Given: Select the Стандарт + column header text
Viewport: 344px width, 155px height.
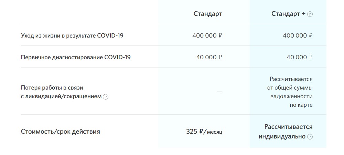Looking at the screenshot, I should coord(289,14).
